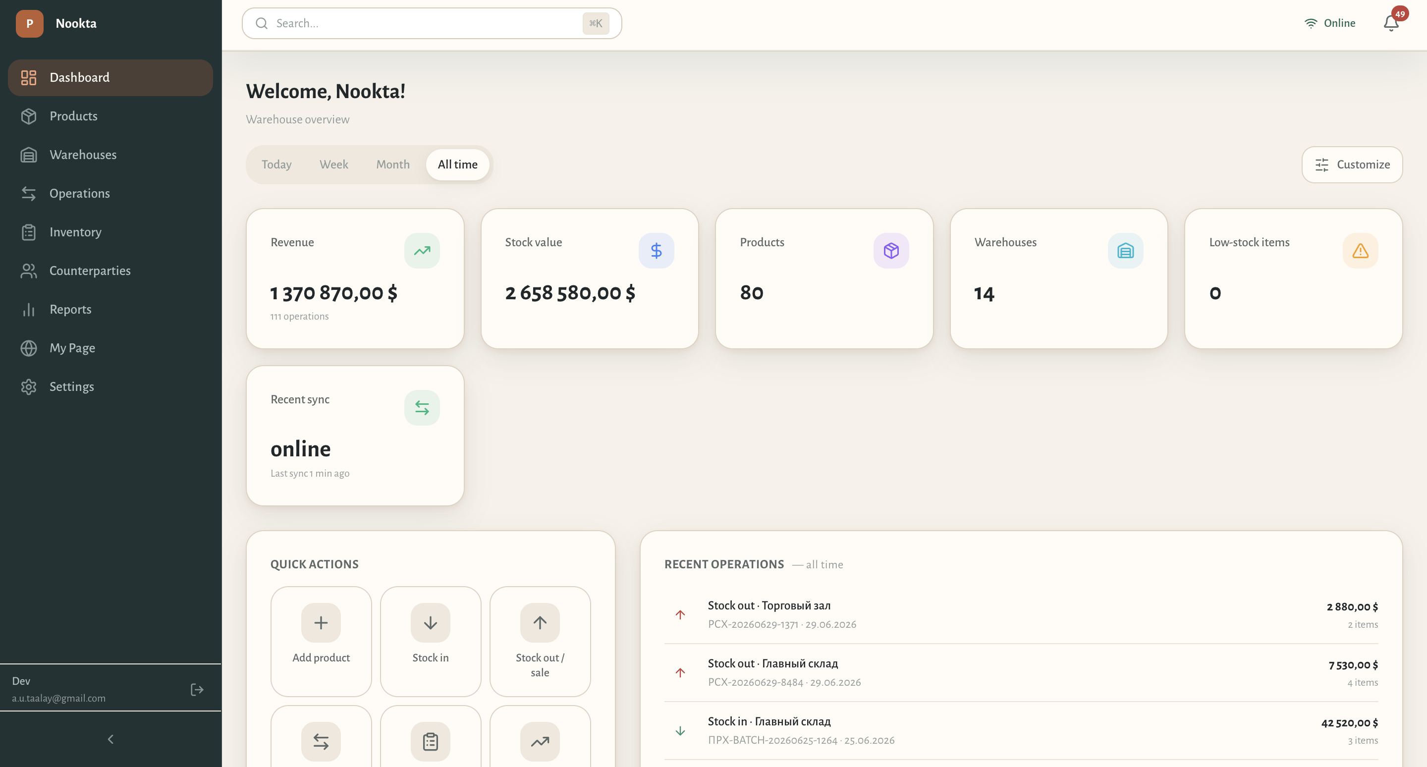Open the Recent sync card
1427x767 pixels.
(355, 436)
